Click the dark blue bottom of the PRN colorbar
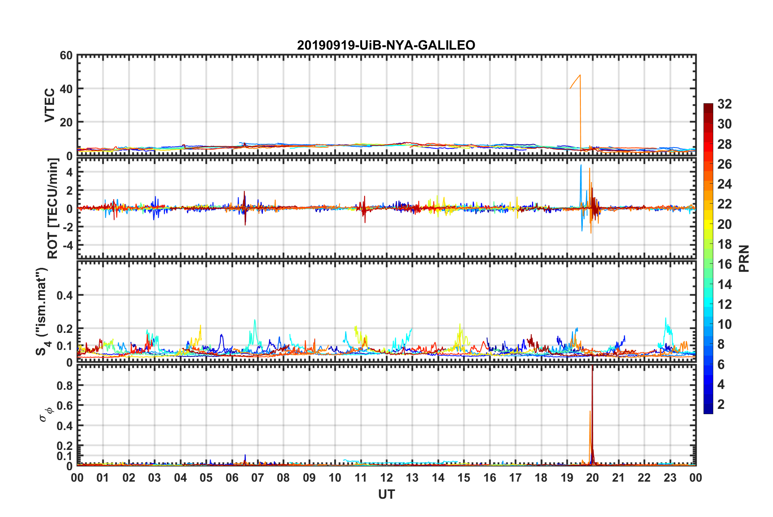This screenshot has width=773, height=517. [708, 409]
